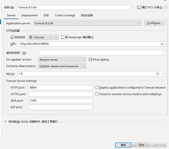Toggle the Show dialog checkbox
The image size is (169, 149).
[90, 59]
